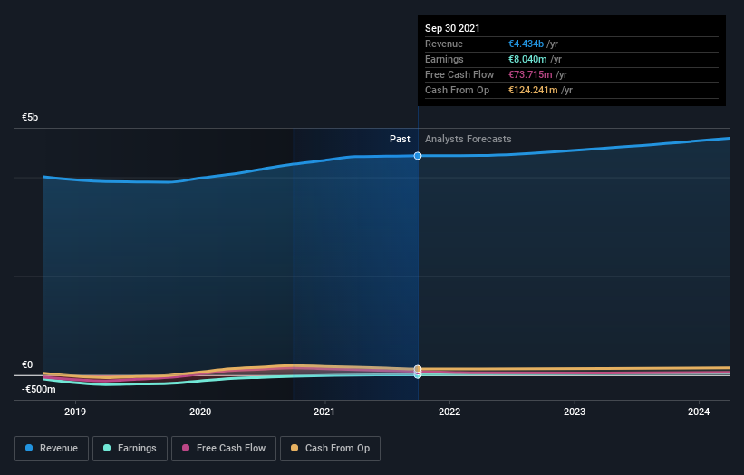Click the 'Free Cash Flow' label in tooltip
Image resolution: width=744 pixels, height=475 pixels.
[459, 74]
